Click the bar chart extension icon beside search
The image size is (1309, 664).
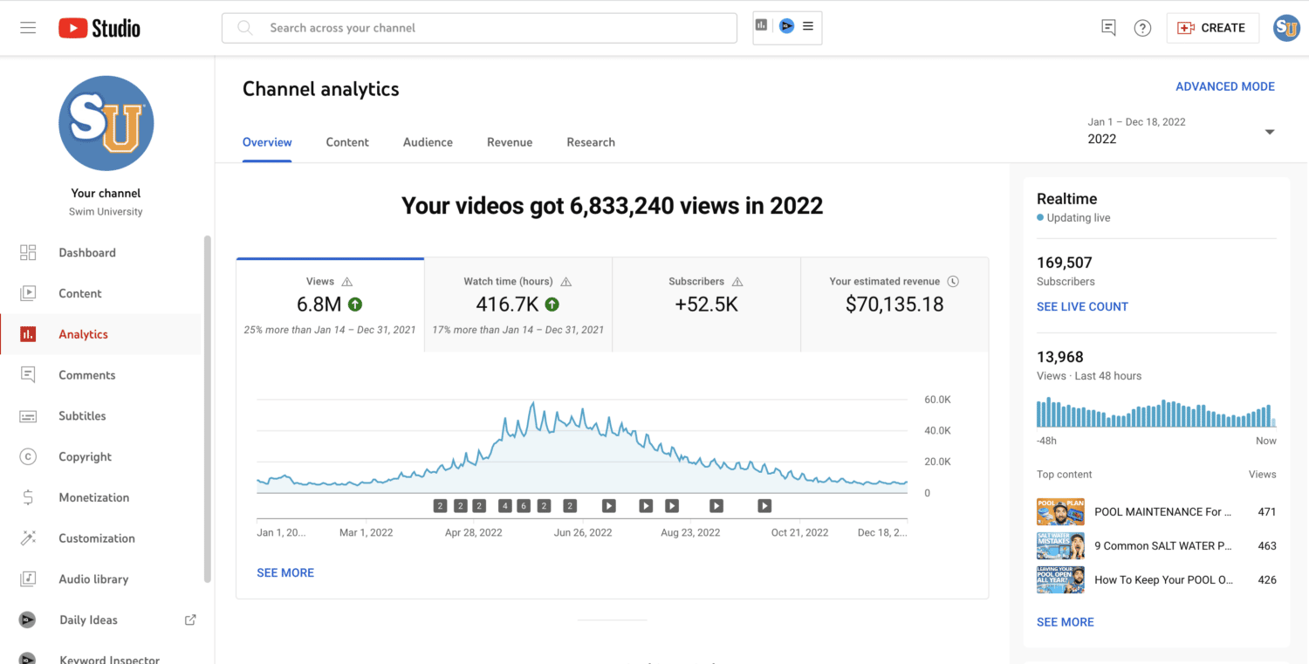coord(761,26)
